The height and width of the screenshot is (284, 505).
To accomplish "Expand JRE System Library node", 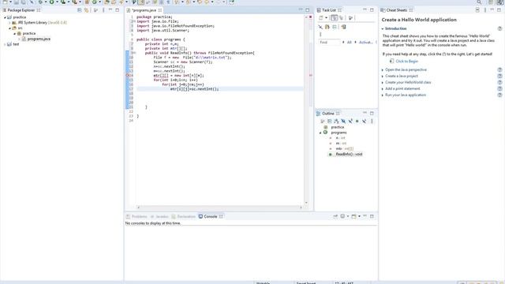I will 9,23.
